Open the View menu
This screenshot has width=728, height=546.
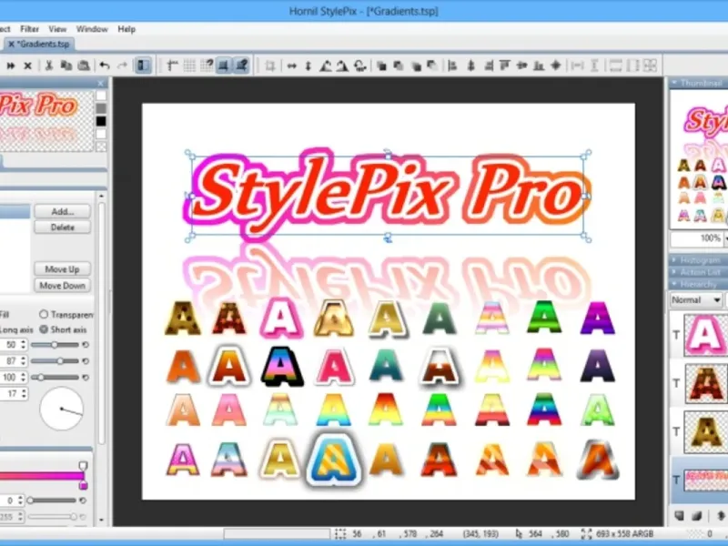pos(57,29)
